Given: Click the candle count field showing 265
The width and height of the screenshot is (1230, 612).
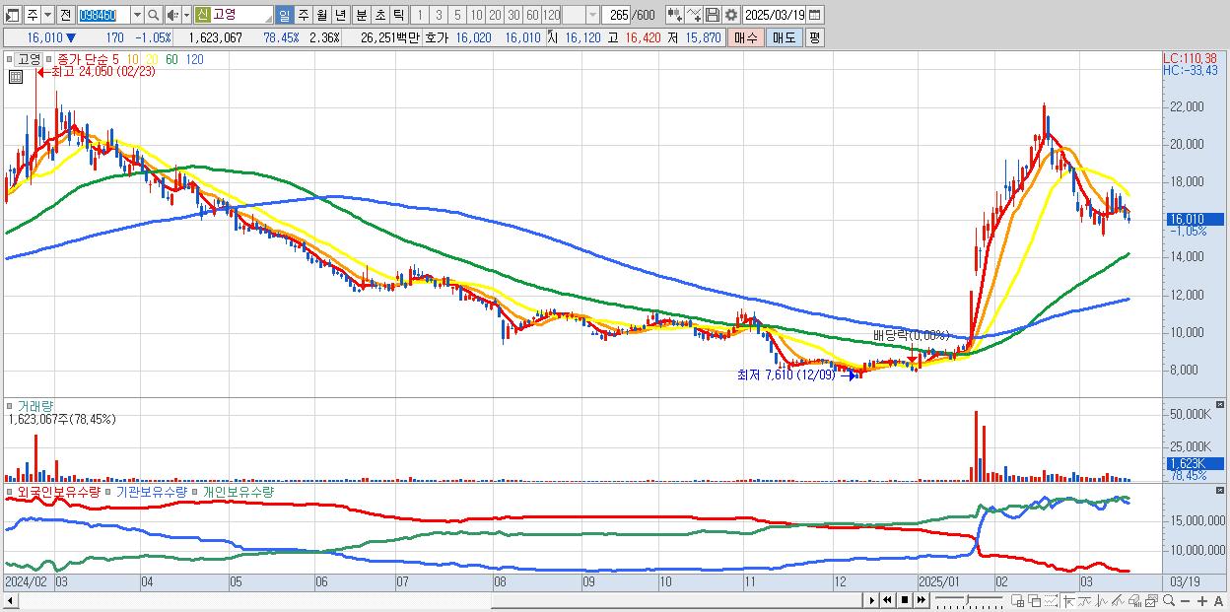Looking at the screenshot, I should click(x=616, y=15).
